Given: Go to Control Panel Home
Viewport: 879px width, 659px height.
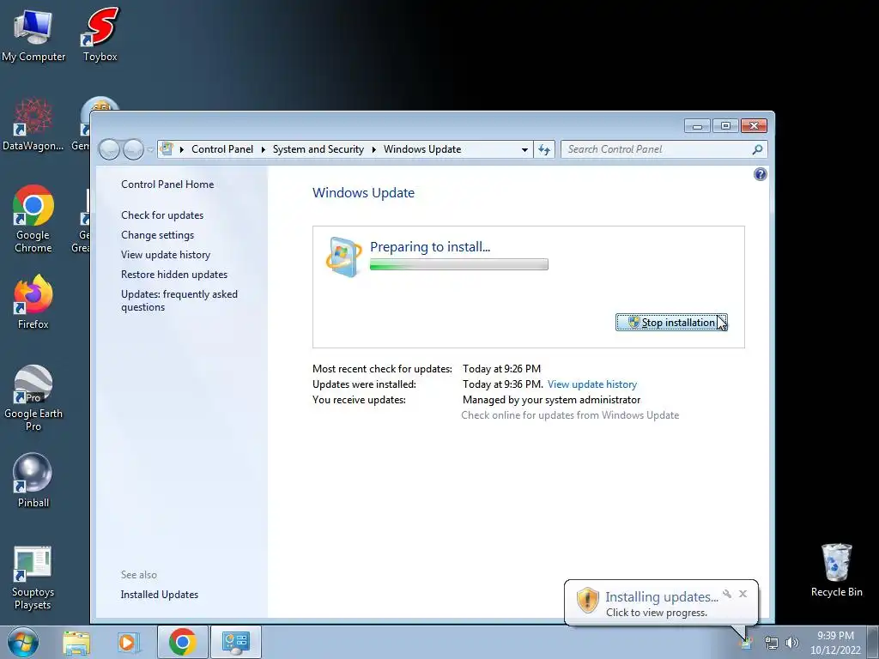Looking at the screenshot, I should point(167,184).
